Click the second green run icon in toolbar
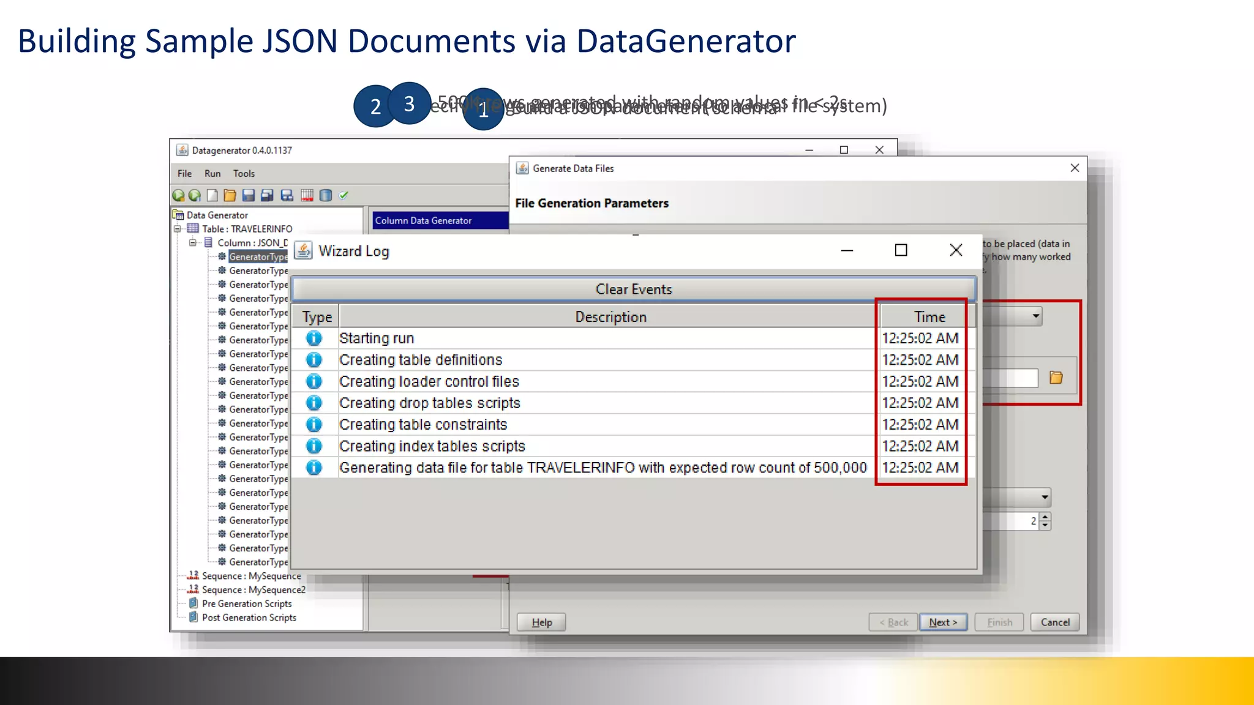Screen dimensions: 1254x705 pos(195,195)
